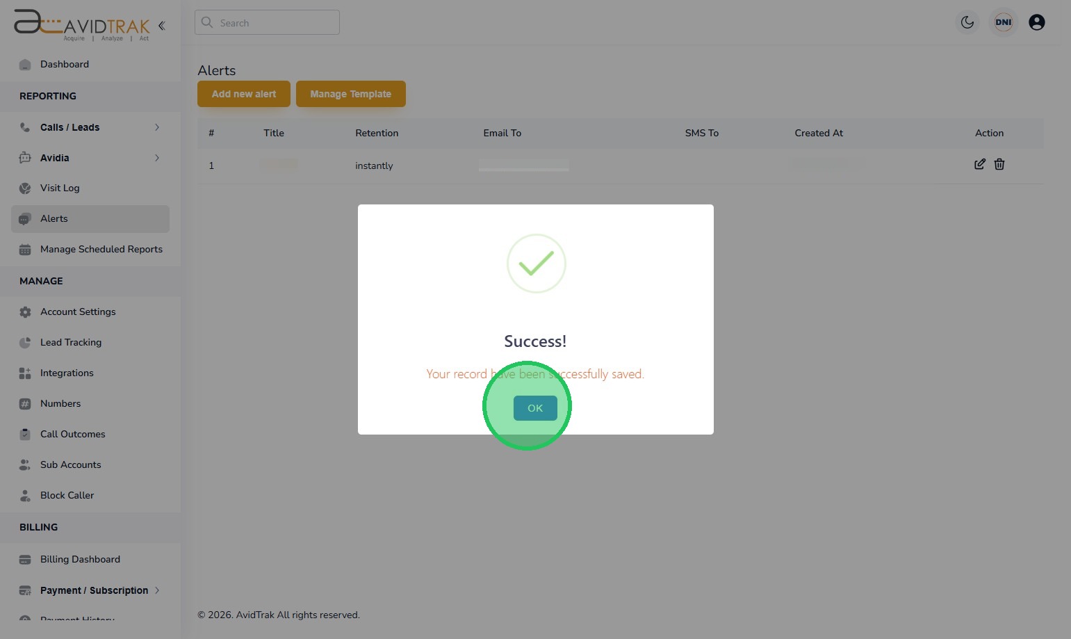1071x639 pixels.
Task: Edit alert row 1 with the pencil icon
Action: pyautogui.click(x=980, y=164)
